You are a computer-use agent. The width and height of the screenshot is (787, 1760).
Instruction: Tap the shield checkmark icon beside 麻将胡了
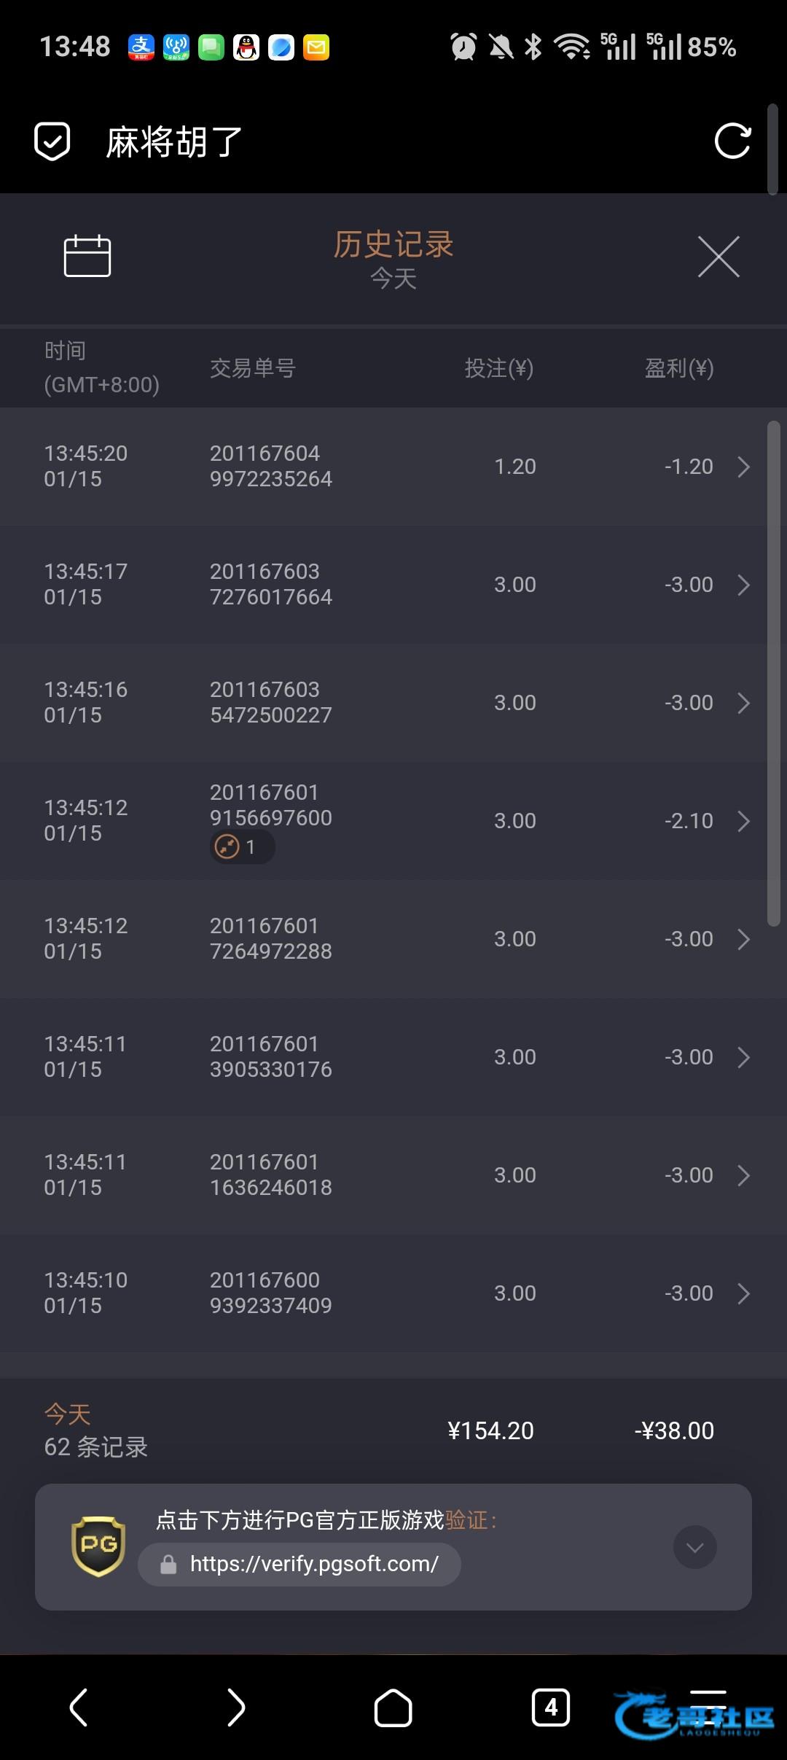pyautogui.click(x=52, y=141)
